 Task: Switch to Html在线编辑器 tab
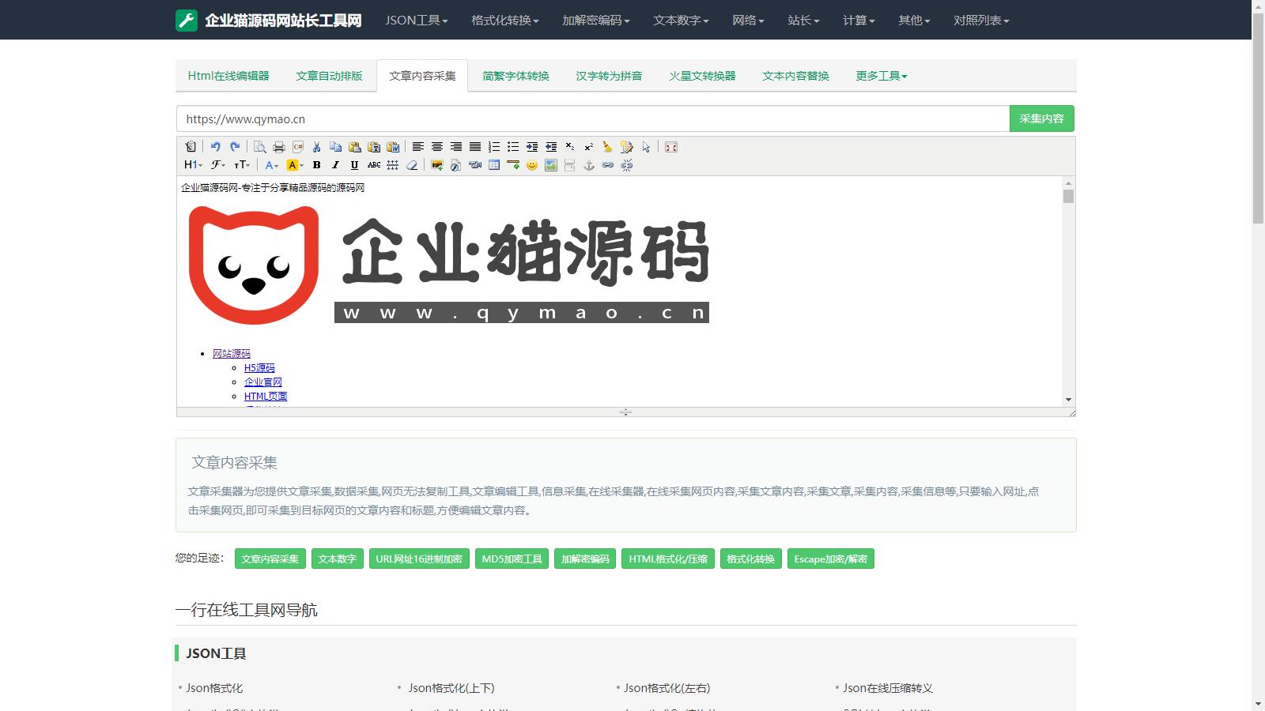pyautogui.click(x=228, y=76)
